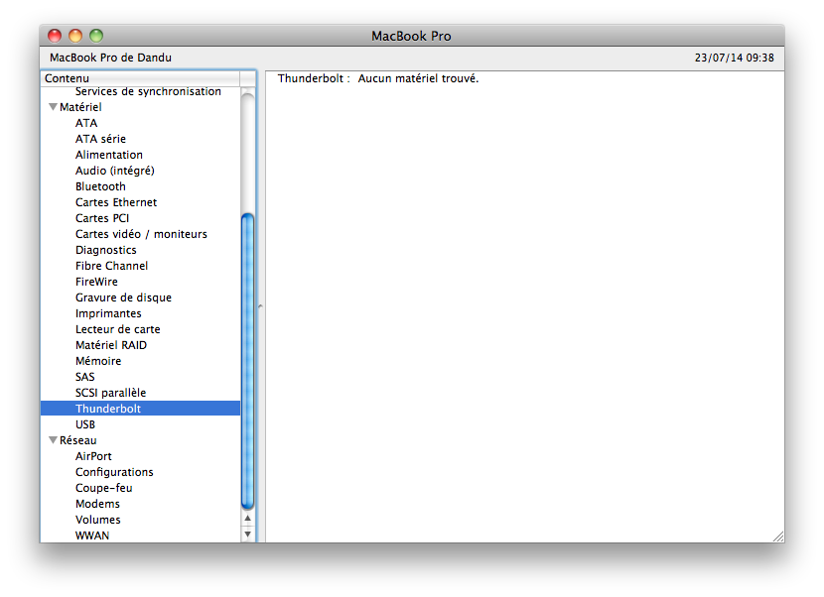824x597 pixels.
Task: Open Diagnostics entry
Action: (x=105, y=250)
